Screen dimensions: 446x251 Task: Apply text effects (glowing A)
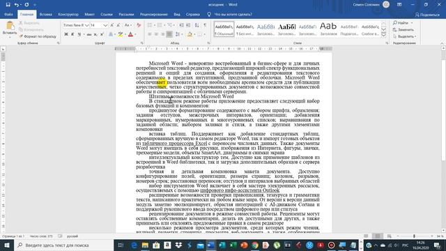(111, 34)
